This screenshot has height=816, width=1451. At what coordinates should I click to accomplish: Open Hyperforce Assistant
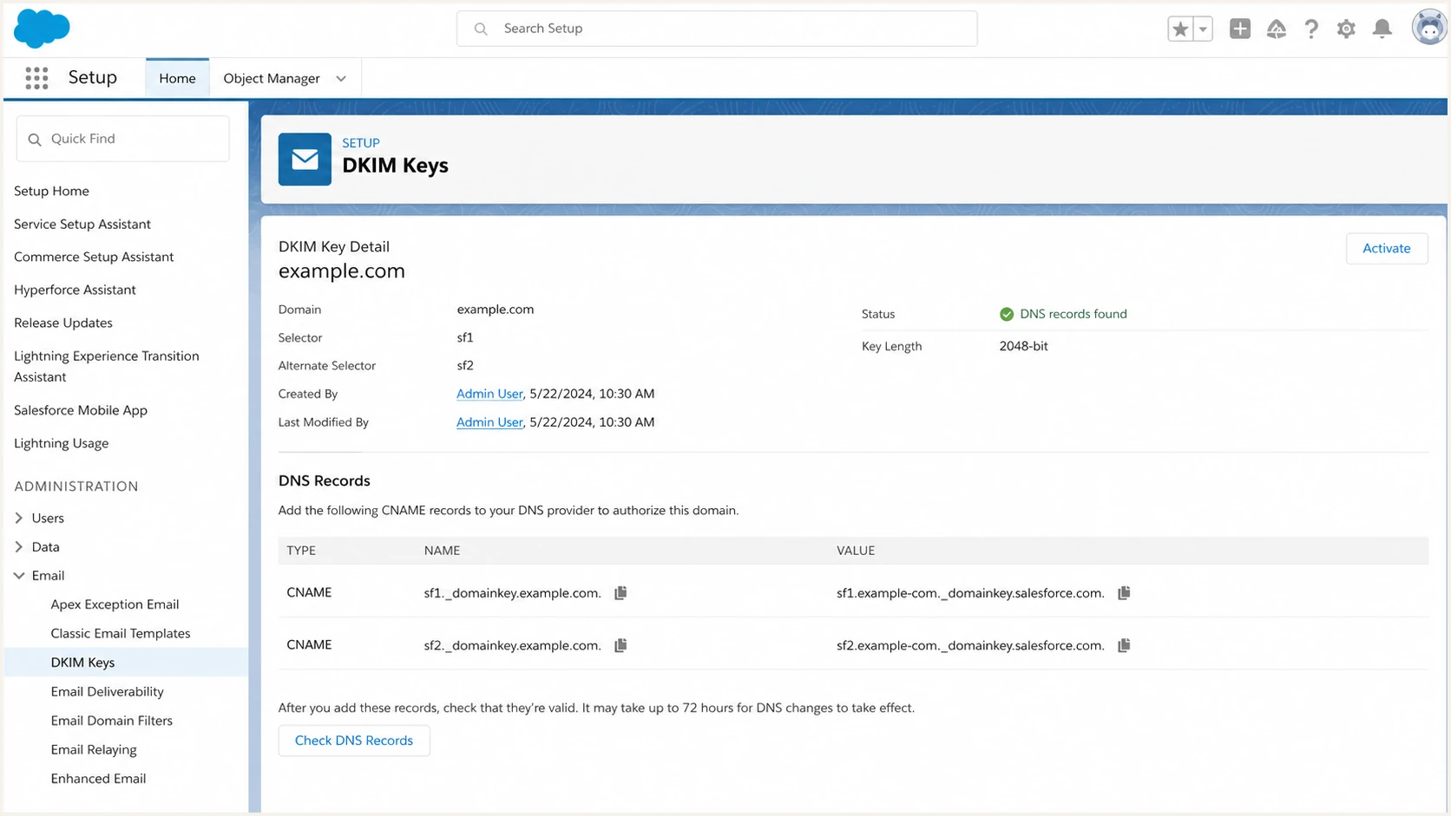tap(75, 290)
